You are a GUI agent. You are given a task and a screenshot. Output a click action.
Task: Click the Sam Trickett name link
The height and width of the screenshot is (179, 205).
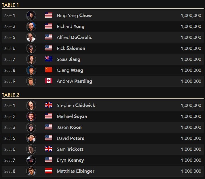tap(70, 149)
